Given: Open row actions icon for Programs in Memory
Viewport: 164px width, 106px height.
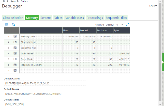Looking at the screenshot, I should click(15, 65).
